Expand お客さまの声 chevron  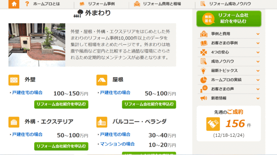point(258,89)
